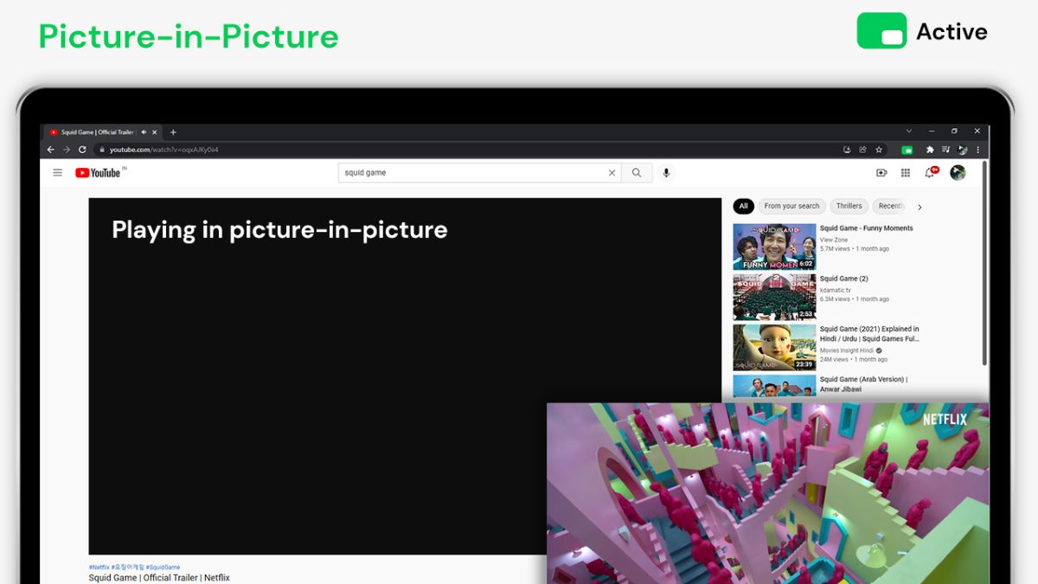
Task: Open the YouTube apps grid icon
Action: pos(906,173)
